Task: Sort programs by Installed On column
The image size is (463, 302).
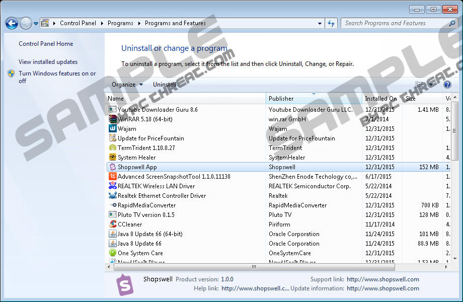Action: point(381,99)
